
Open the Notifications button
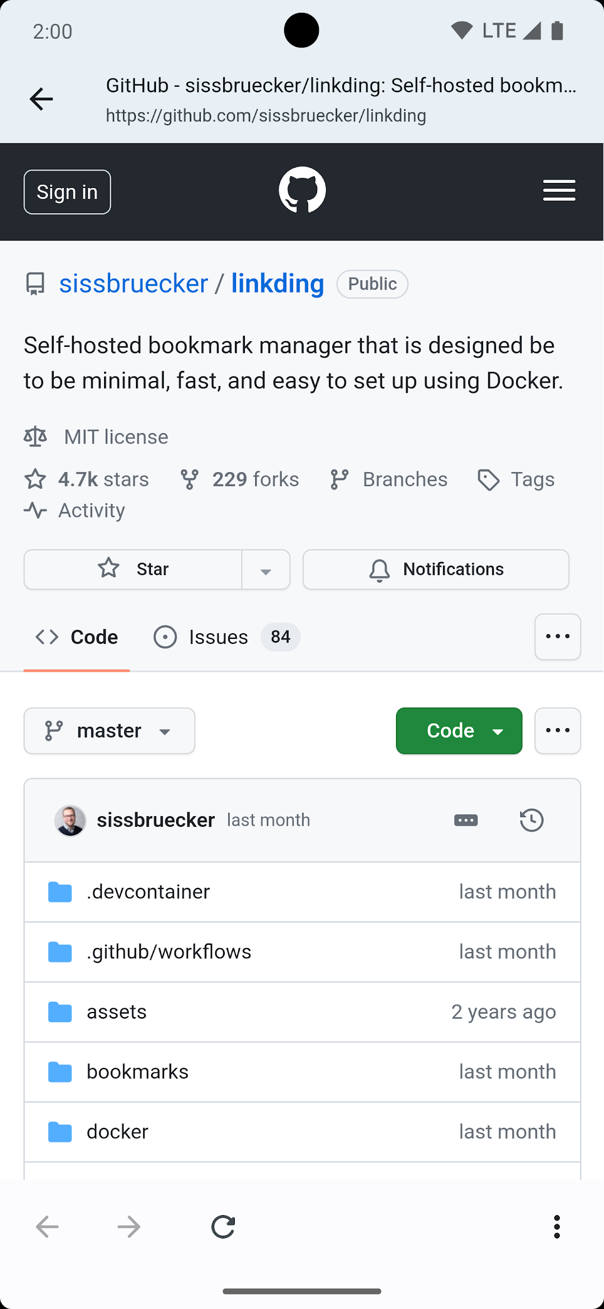(x=436, y=569)
